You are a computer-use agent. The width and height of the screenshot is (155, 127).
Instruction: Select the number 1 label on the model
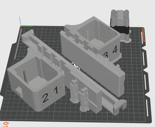[56, 90]
